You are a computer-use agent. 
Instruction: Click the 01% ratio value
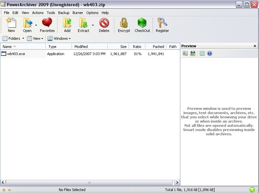tap(138, 54)
